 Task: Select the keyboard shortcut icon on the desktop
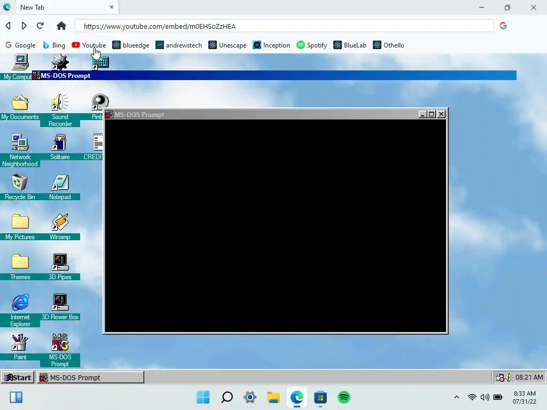100,62
